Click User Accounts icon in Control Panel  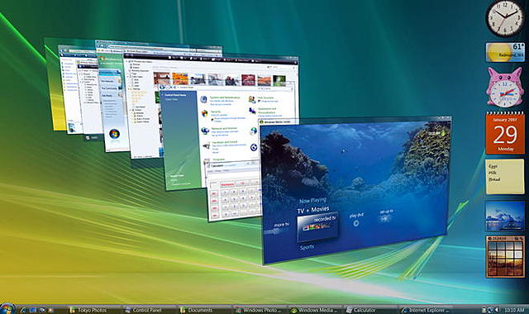tap(251, 99)
